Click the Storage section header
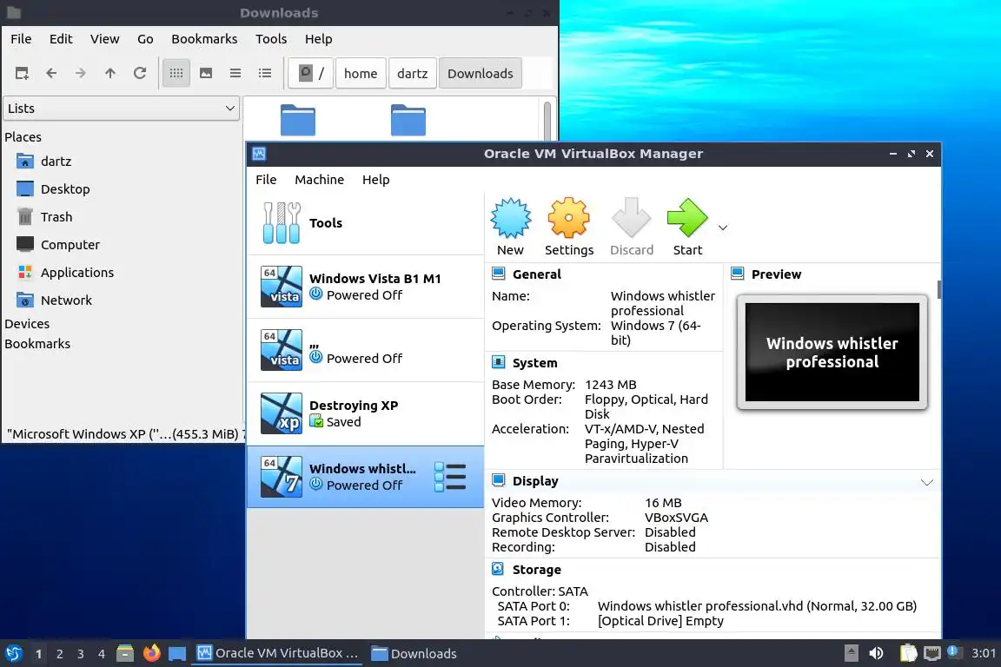This screenshot has height=667, width=1001. coord(536,570)
